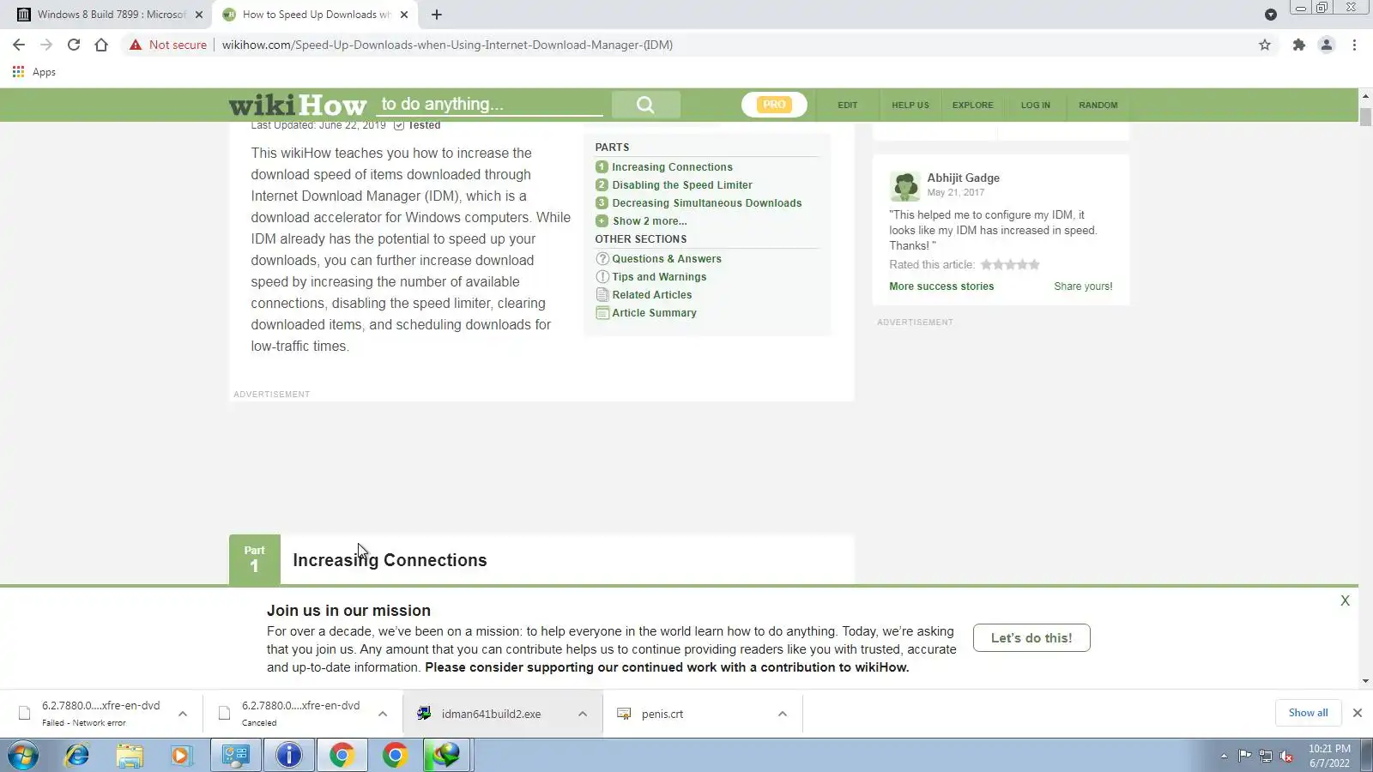Open the EDIT menu on wikiHow
The width and height of the screenshot is (1373, 772).
[x=848, y=105]
